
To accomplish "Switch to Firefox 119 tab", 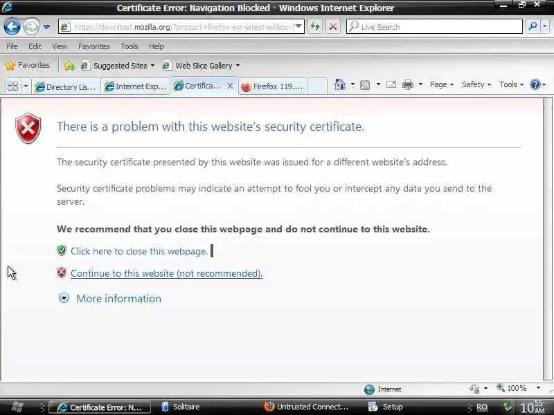I will pyautogui.click(x=272, y=87).
